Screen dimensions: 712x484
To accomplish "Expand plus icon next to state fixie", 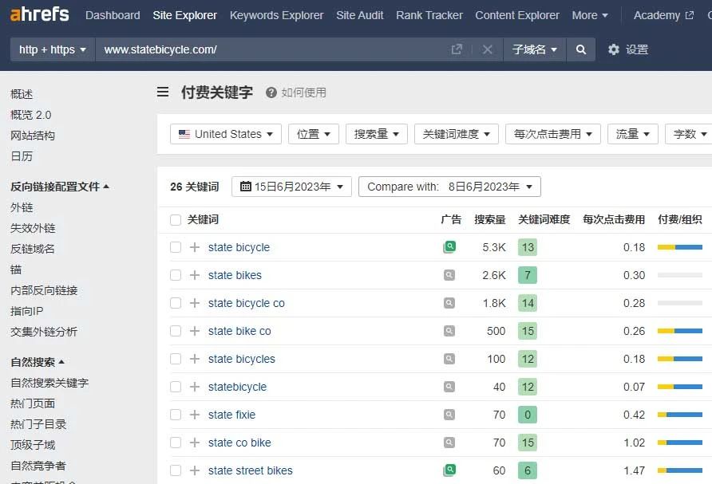I will click(x=195, y=415).
